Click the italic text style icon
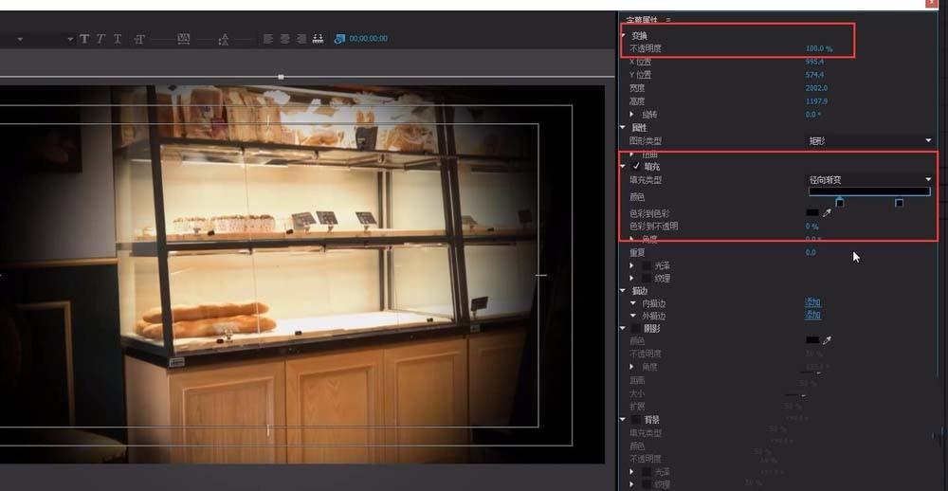The width and height of the screenshot is (948, 491). [100, 39]
